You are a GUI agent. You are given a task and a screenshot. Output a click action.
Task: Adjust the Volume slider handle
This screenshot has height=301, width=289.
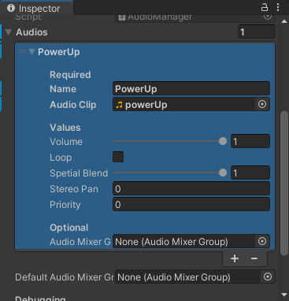(x=223, y=141)
